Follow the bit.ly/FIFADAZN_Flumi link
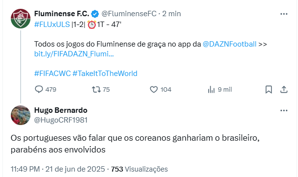 pos(74,54)
